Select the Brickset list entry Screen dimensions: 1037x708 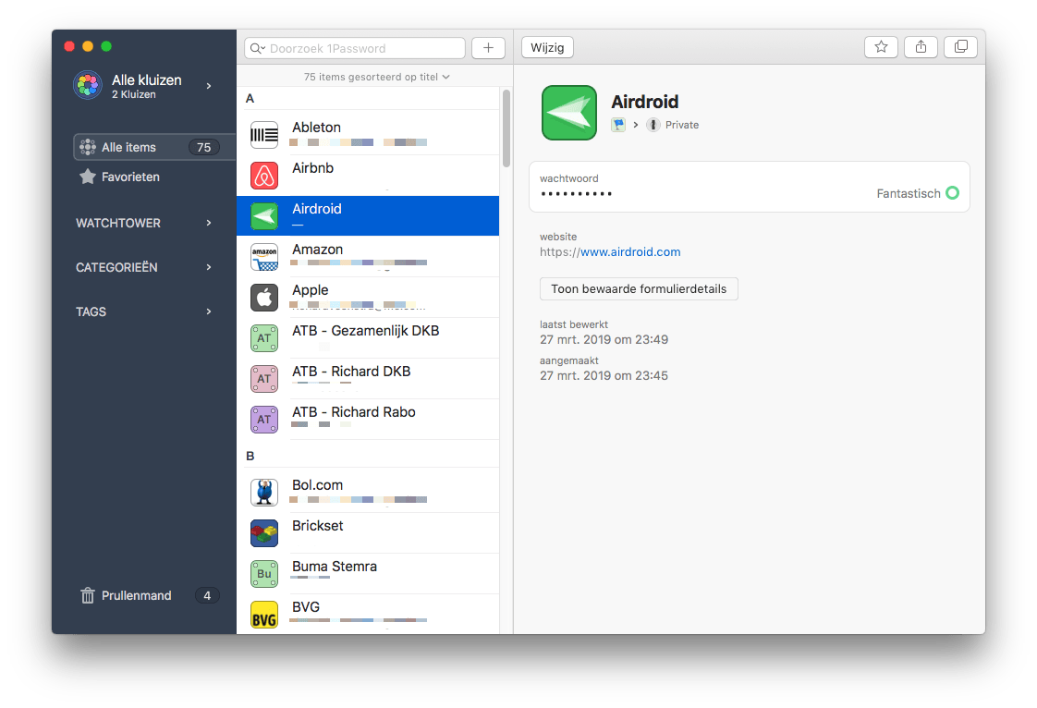(368, 532)
